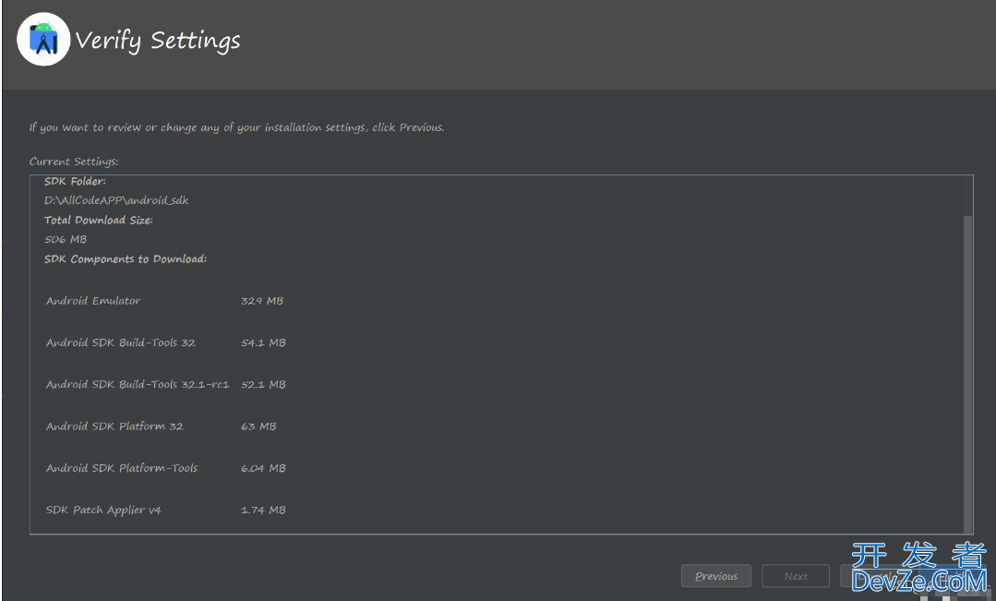Select SDK Components to Download heading
This screenshot has width=996, height=601.
click(126, 258)
